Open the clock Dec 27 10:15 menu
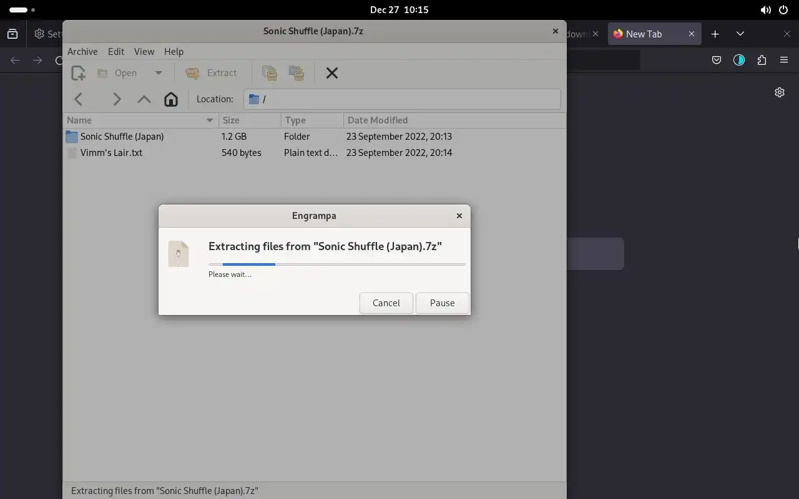 point(399,9)
